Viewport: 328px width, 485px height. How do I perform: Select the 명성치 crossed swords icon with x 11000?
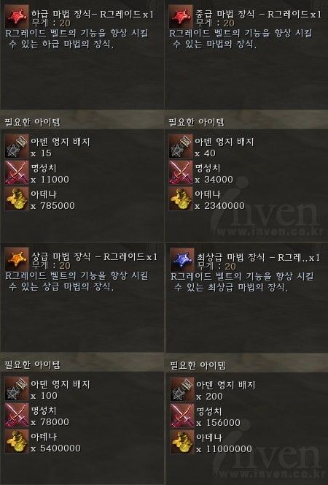[x=17, y=172]
